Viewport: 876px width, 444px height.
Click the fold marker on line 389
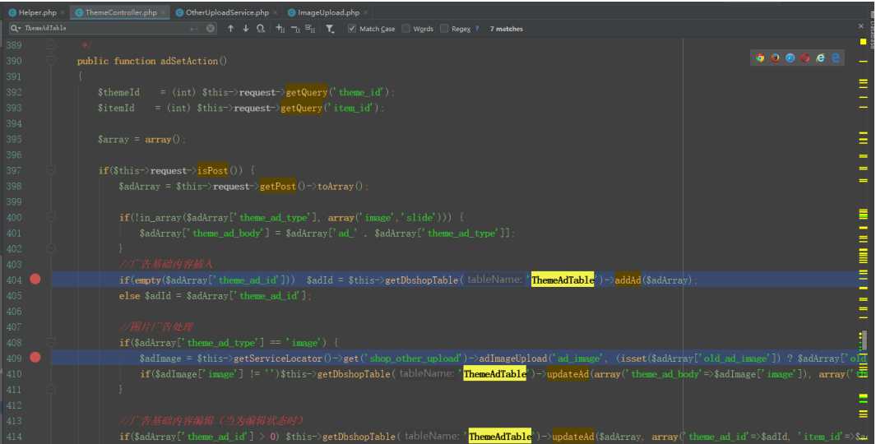pos(50,44)
